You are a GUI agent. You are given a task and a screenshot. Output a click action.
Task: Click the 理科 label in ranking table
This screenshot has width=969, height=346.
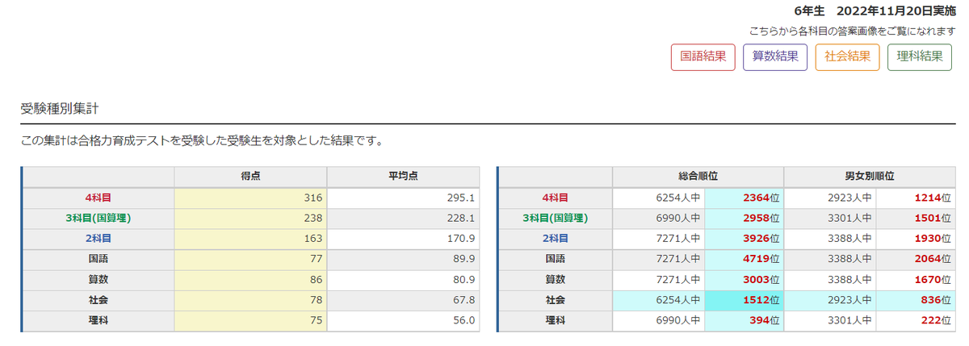tap(555, 320)
